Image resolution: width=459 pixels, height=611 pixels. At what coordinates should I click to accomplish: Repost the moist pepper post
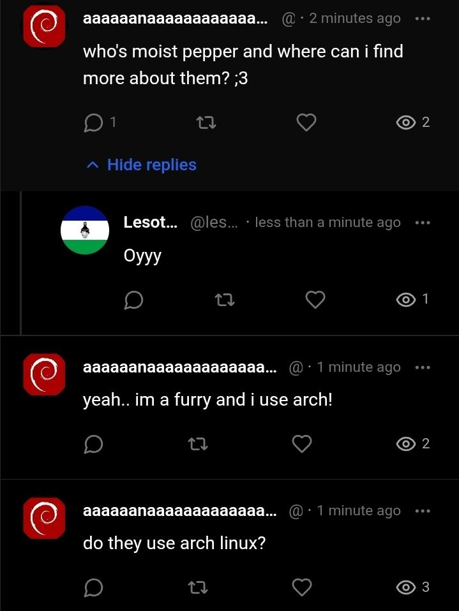click(x=205, y=122)
